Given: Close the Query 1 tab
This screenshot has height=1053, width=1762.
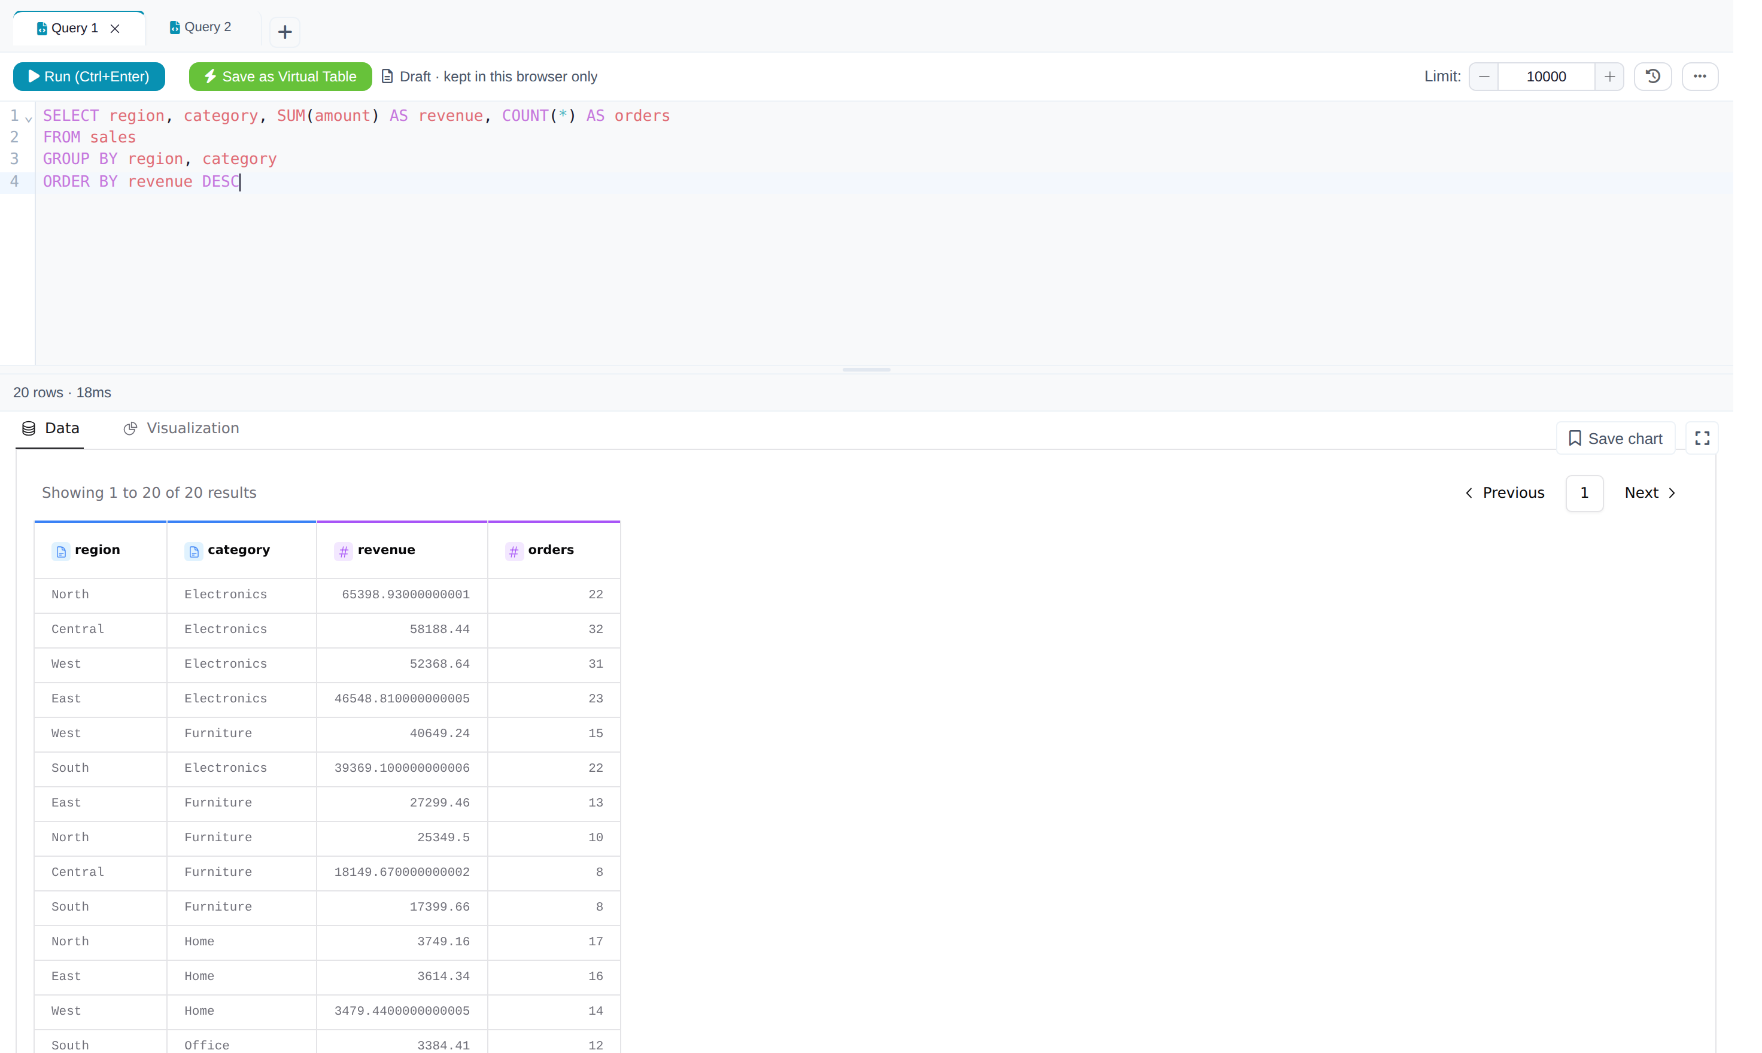Looking at the screenshot, I should [115, 28].
